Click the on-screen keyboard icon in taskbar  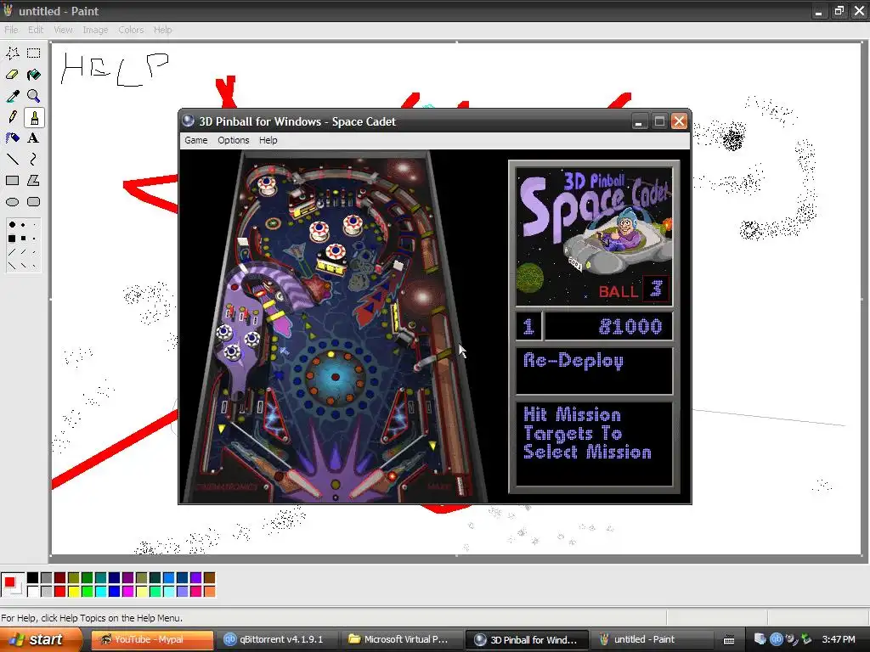coord(729,640)
